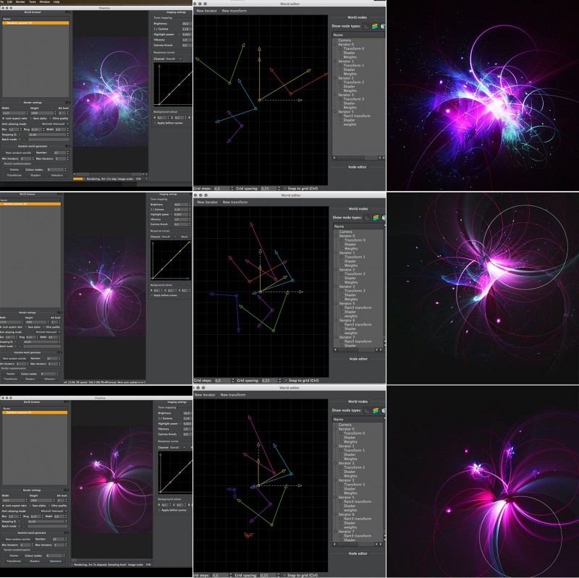Check Apply before curves in top Chaotica window
Viewport: 579px width, 578px height.
[155, 123]
